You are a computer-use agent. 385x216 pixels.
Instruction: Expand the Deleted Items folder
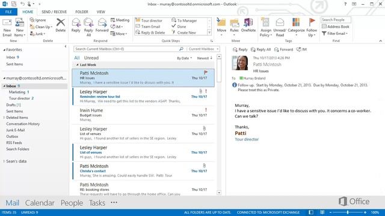click(4, 118)
